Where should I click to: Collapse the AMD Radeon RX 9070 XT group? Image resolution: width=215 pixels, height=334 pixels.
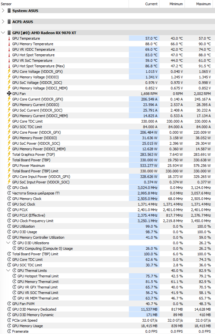click(x=3, y=33)
